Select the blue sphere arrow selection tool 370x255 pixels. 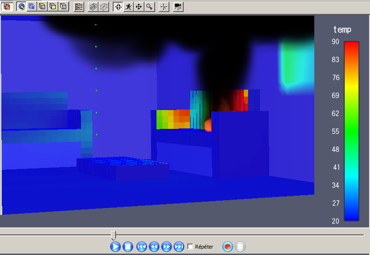[22, 6]
